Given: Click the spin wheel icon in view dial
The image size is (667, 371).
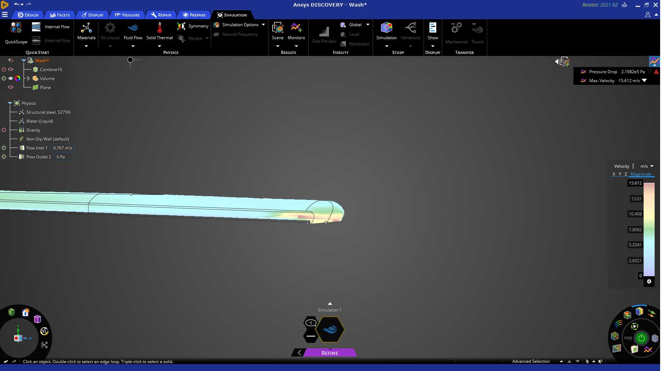Looking at the screenshot, I should pyautogui.click(x=44, y=331).
